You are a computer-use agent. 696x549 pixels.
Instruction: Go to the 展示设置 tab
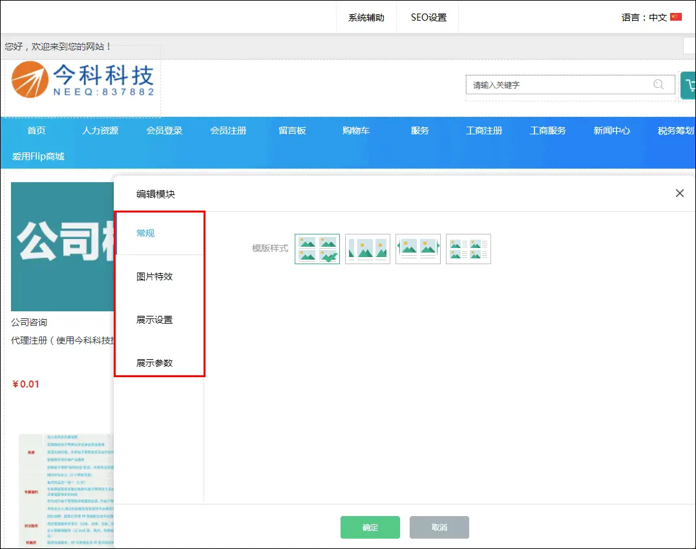(x=154, y=320)
